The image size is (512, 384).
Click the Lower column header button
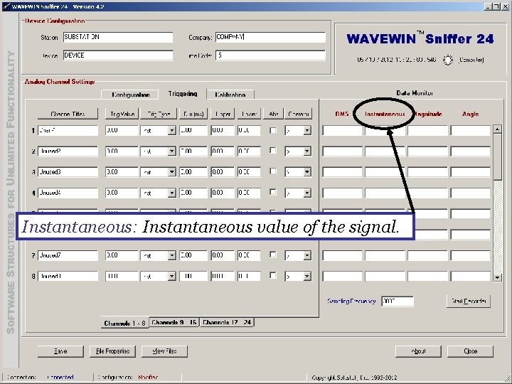pyautogui.click(x=249, y=114)
